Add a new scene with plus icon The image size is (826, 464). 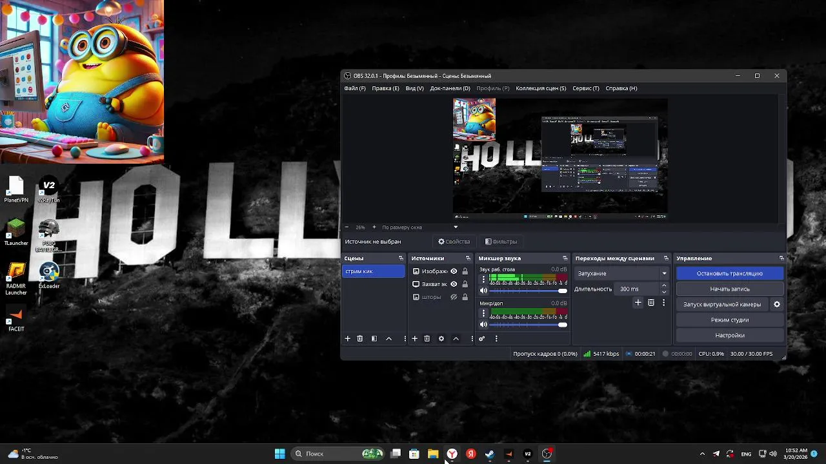coord(347,338)
